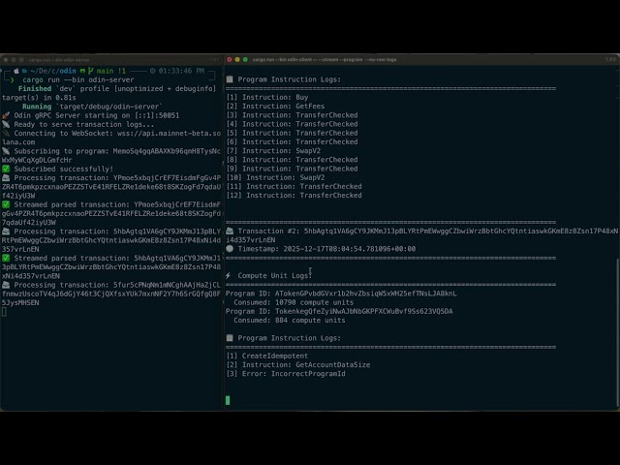This screenshot has width=620, height=465.
Task: Click '[3] Error: IncorrectProgramId' line
Action: point(286,374)
